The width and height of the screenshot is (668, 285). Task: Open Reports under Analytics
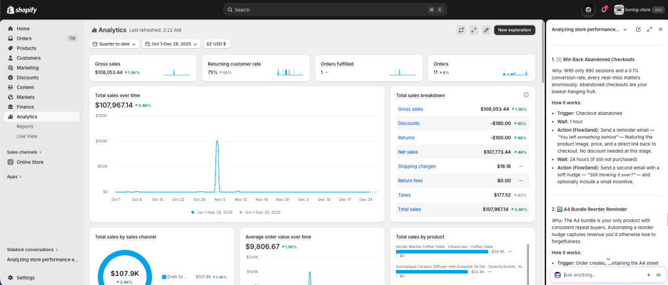pos(25,127)
